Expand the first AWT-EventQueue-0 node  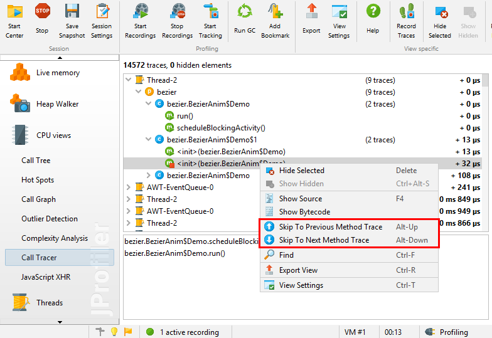pyautogui.click(x=128, y=187)
